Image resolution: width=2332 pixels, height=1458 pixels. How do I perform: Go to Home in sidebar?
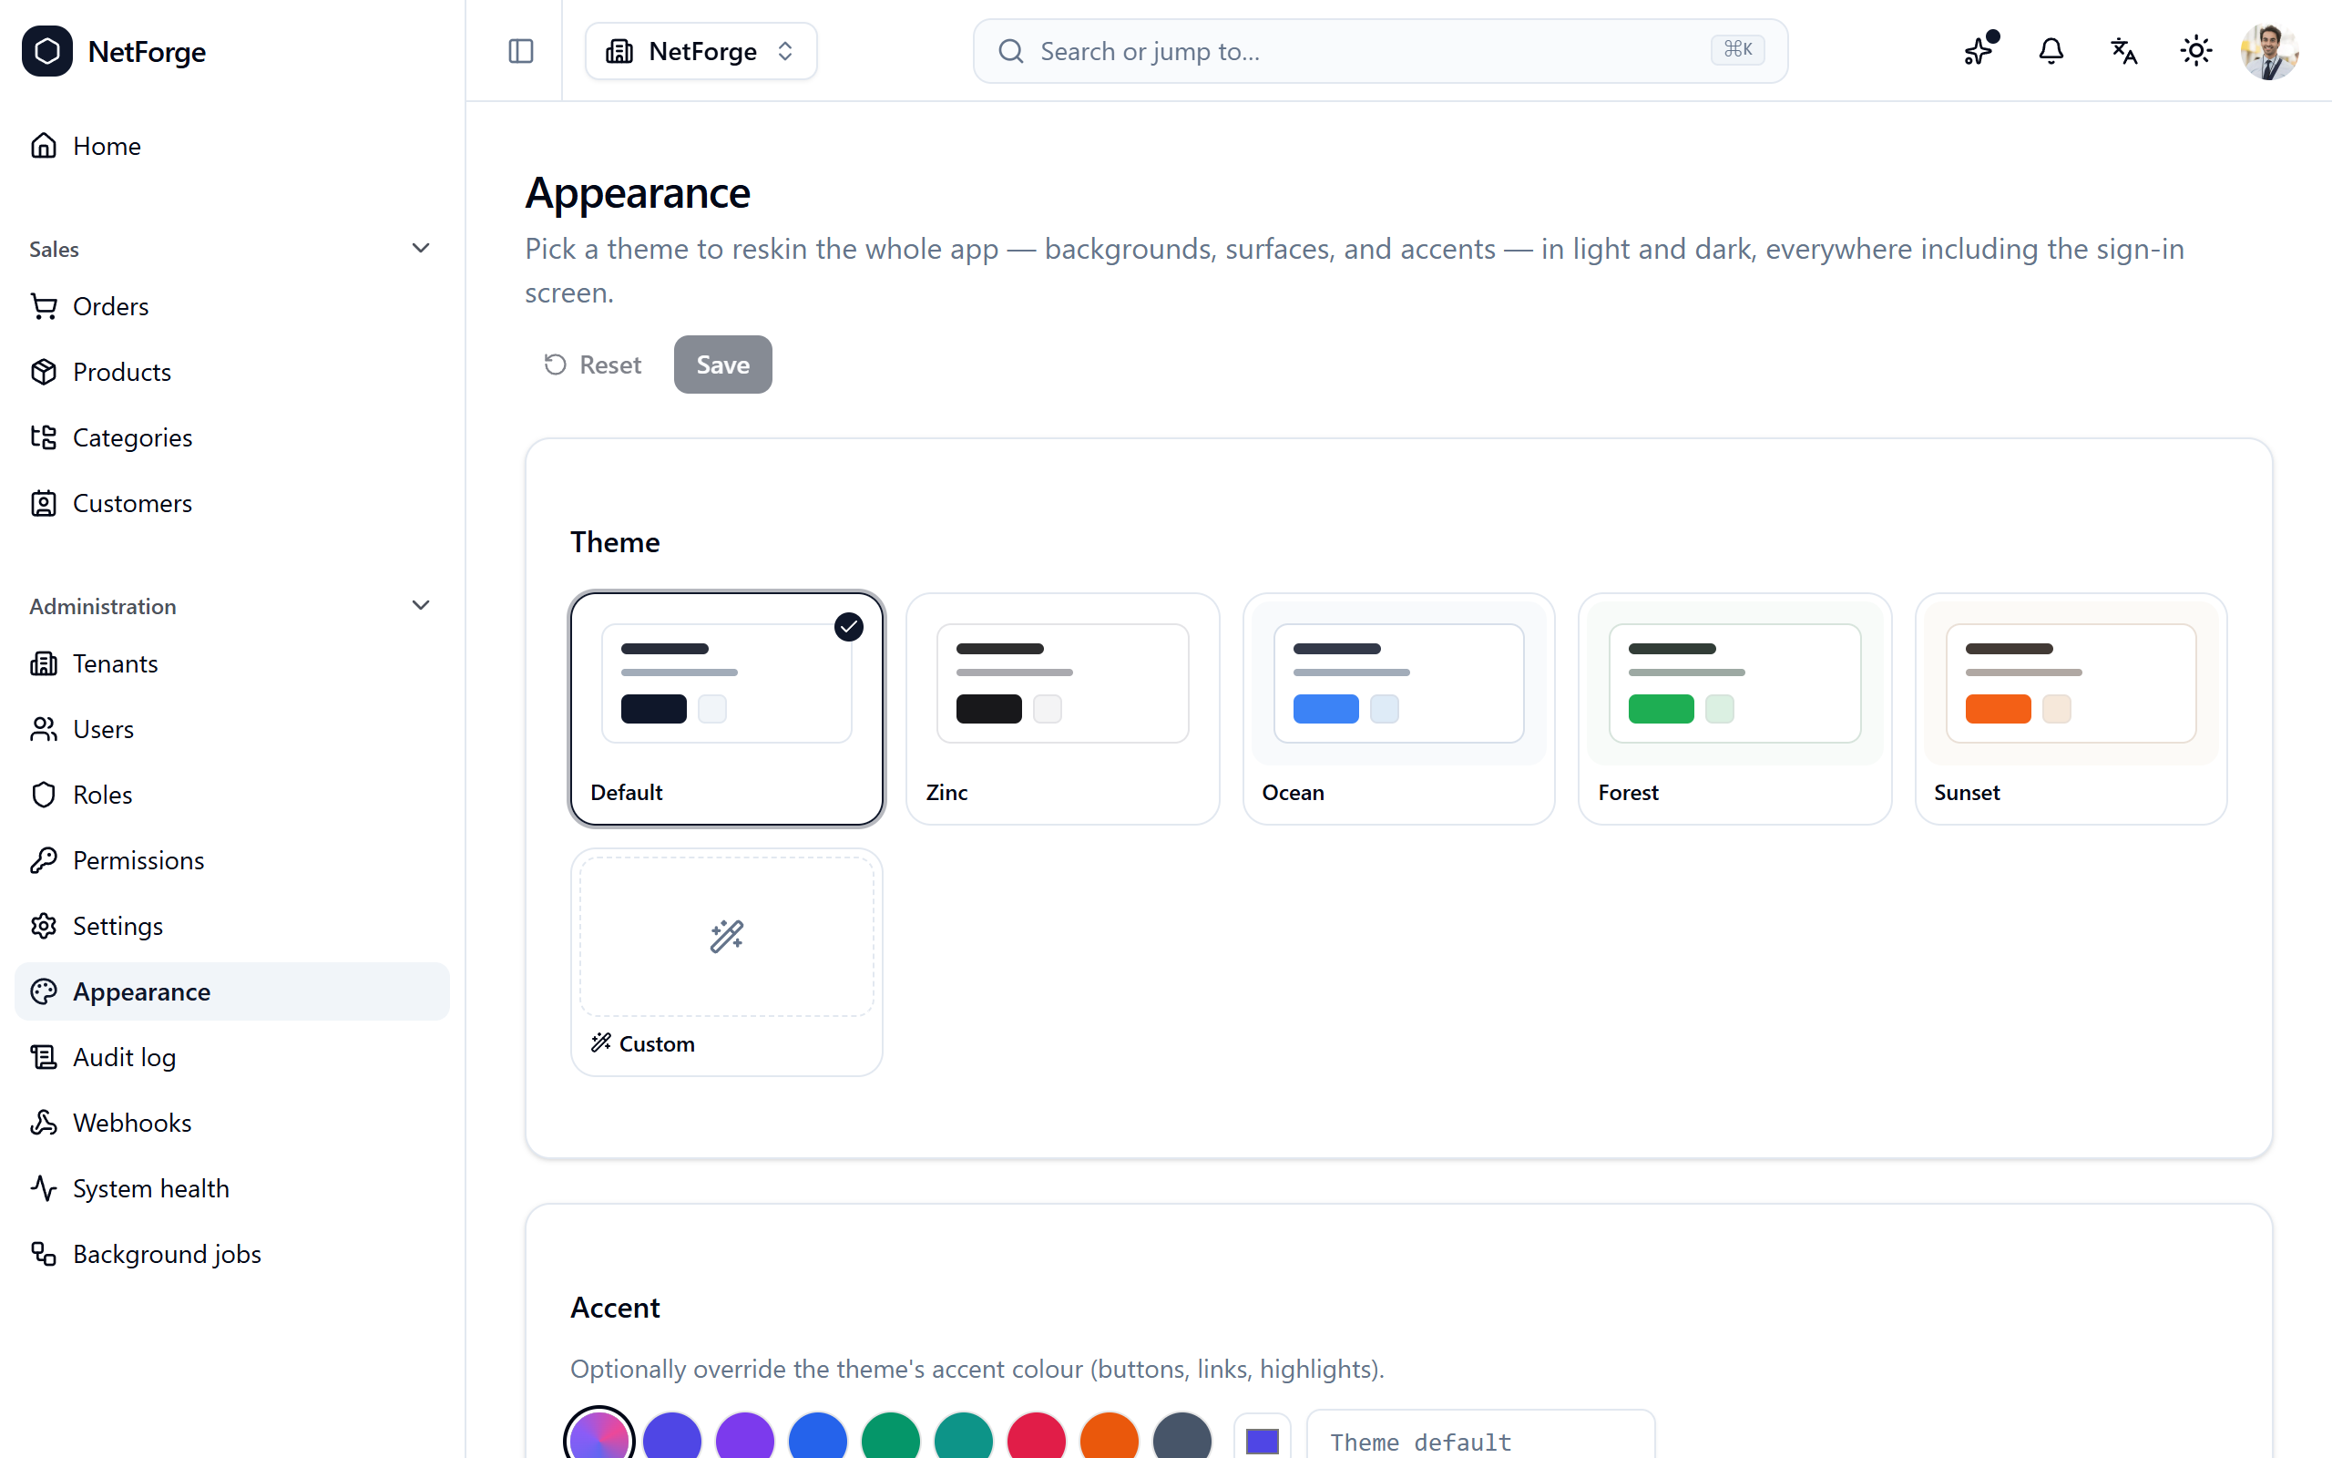click(x=232, y=146)
